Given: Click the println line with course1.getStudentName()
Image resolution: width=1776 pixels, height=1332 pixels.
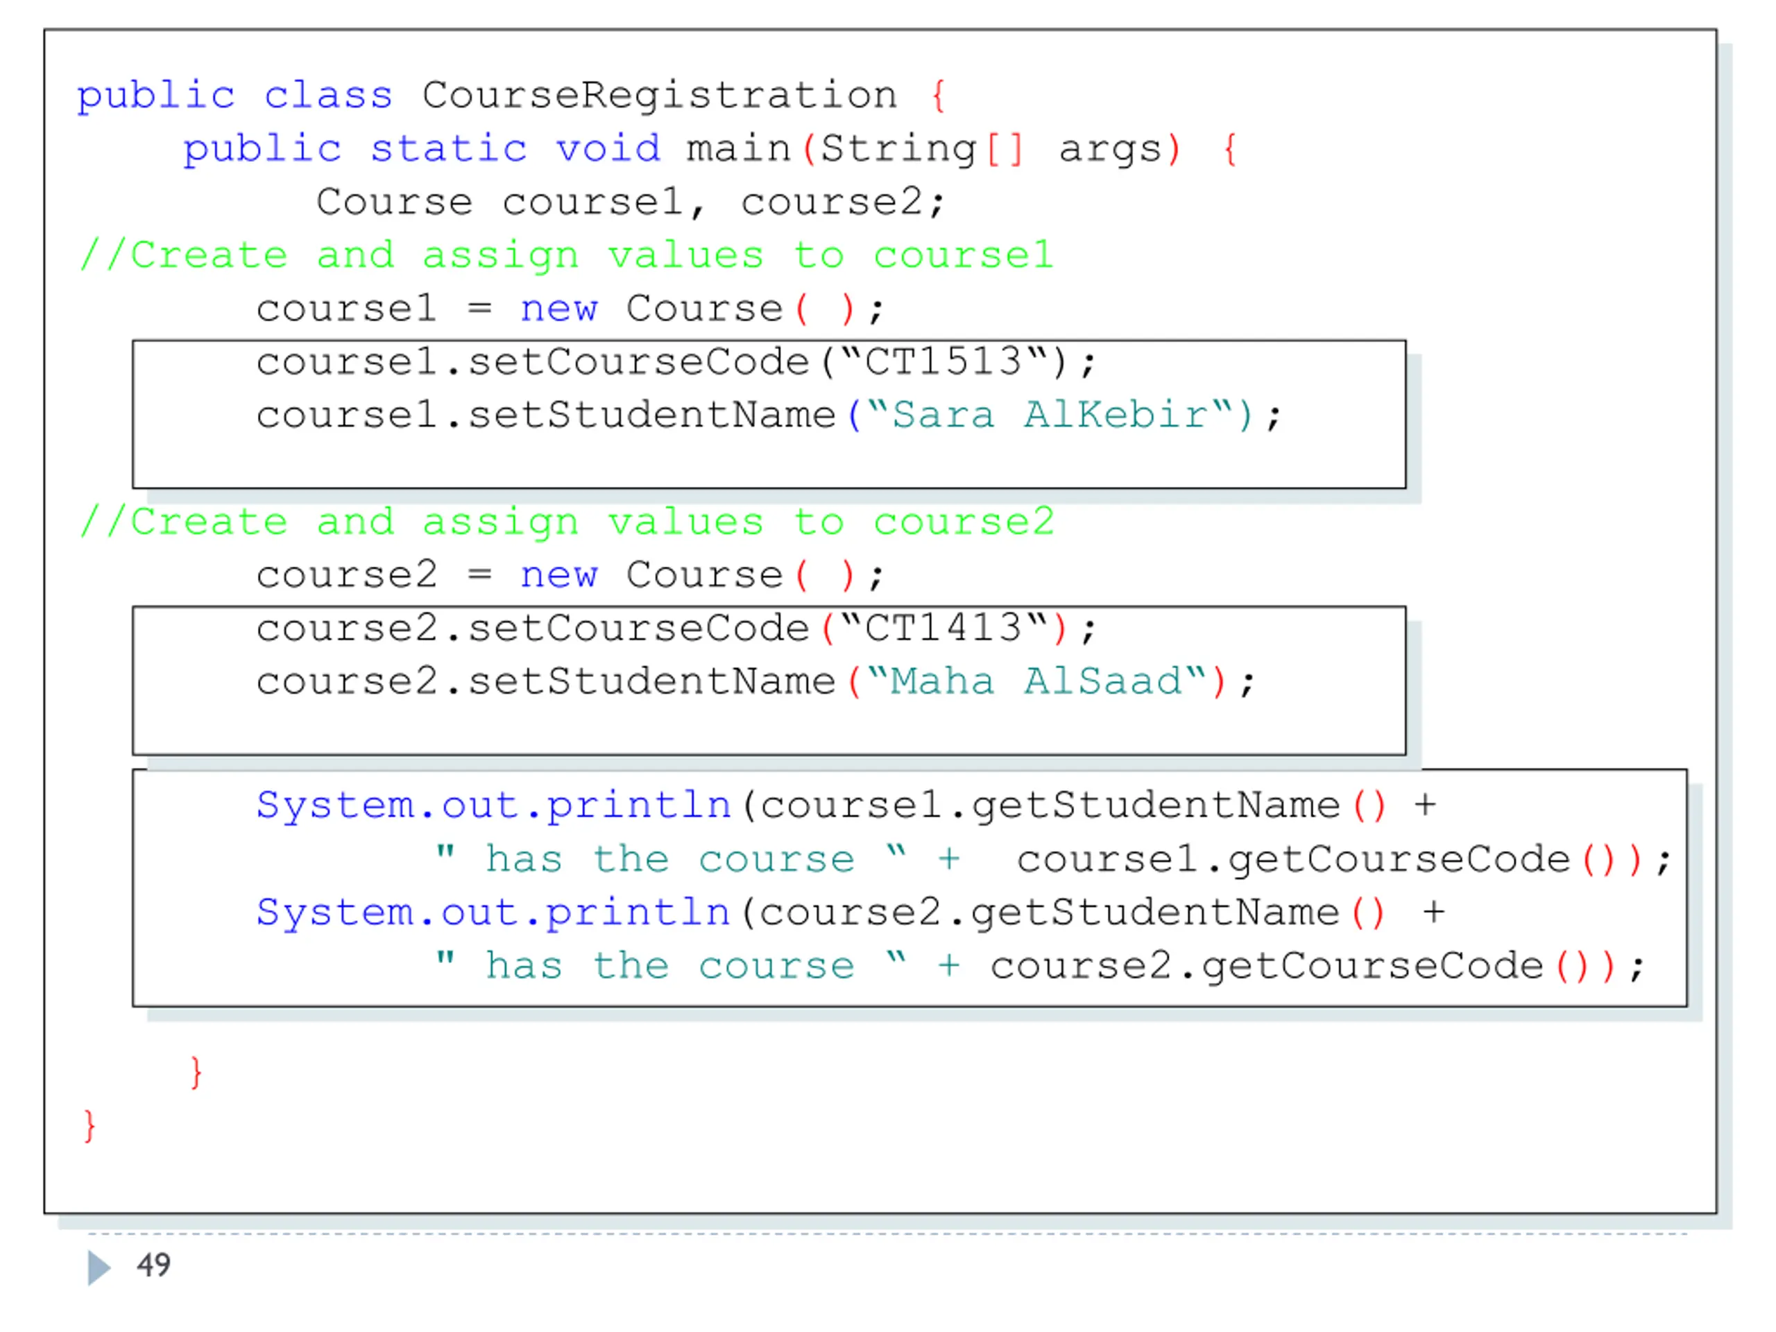Looking at the screenshot, I should [x=847, y=806].
